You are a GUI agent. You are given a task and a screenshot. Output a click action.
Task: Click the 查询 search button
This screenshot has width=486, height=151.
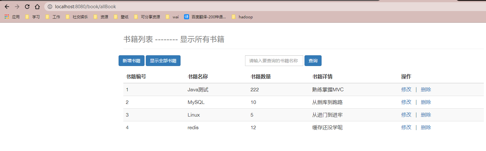pyautogui.click(x=313, y=61)
